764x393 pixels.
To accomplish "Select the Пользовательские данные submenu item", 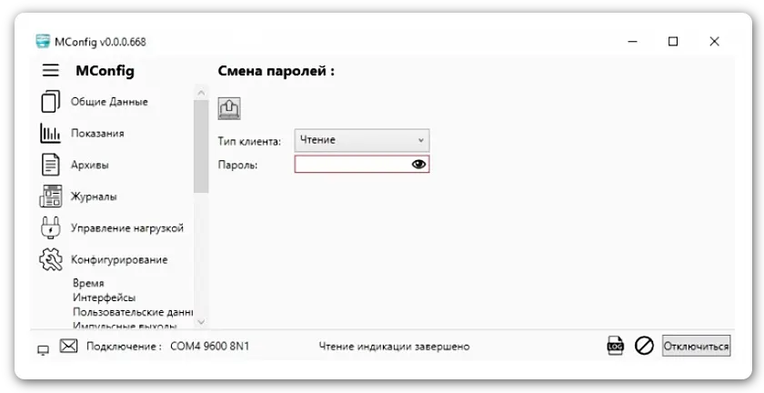I will point(133,311).
